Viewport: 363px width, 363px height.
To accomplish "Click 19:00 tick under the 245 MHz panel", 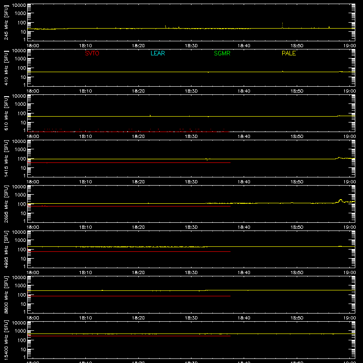I will (349, 46).
